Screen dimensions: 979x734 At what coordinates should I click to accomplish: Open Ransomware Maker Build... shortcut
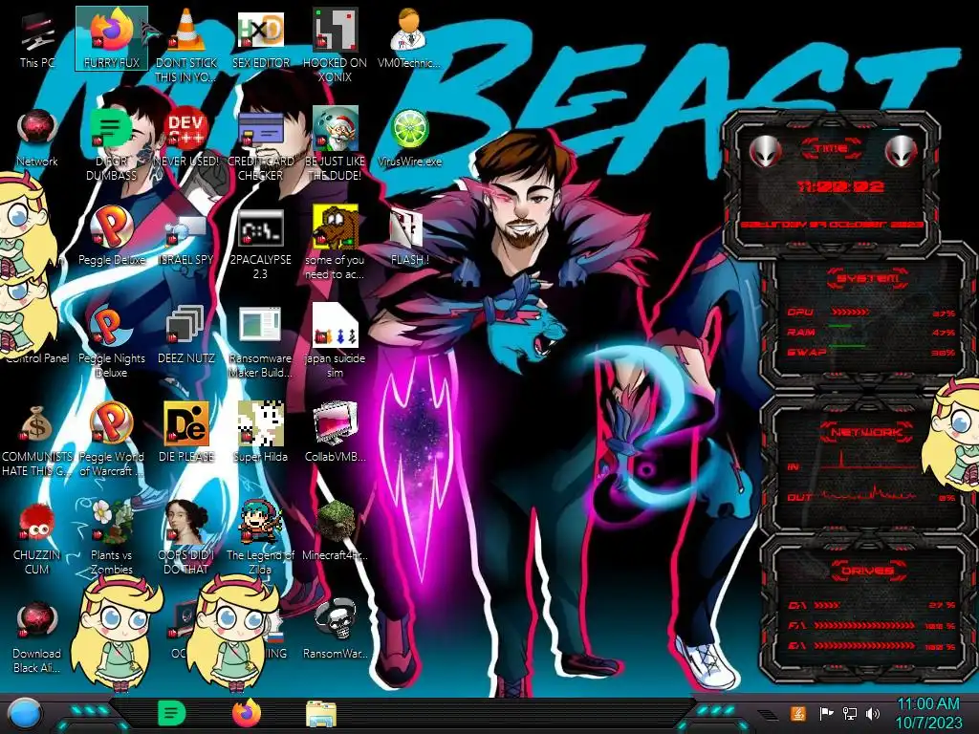click(260, 342)
